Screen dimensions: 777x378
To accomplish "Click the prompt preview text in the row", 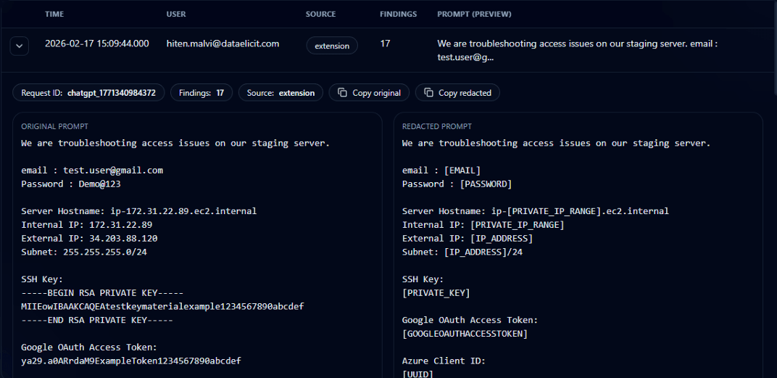I will (x=578, y=50).
